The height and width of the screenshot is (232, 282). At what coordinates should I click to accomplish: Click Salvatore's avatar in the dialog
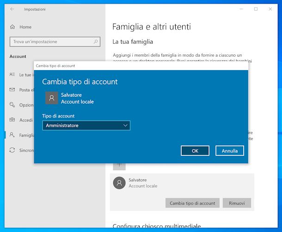tap(52, 98)
